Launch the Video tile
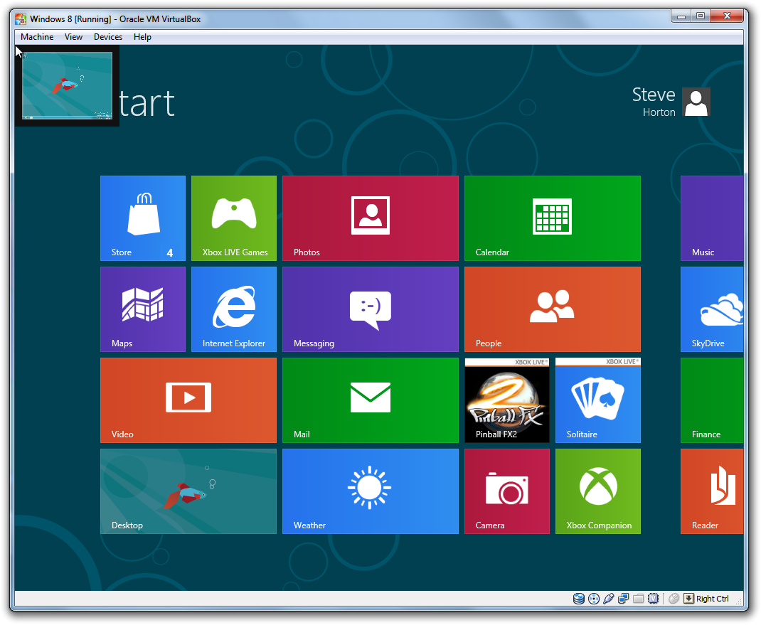The image size is (761, 625). click(188, 400)
